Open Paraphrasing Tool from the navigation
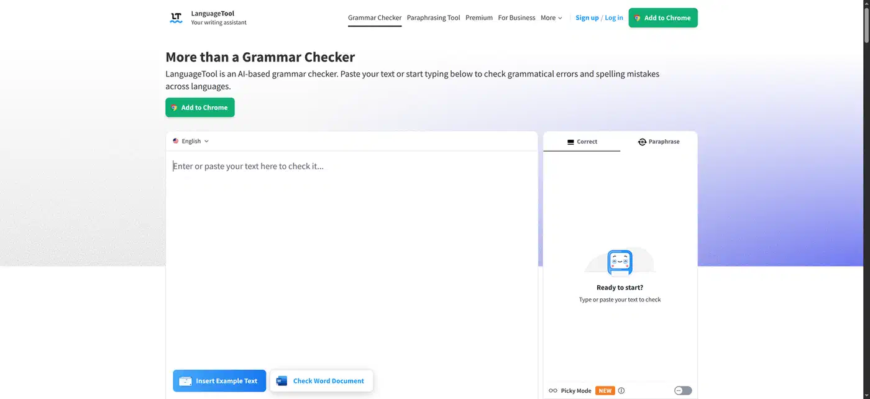This screenshot has height=399, width=870. tap(433, 18)
